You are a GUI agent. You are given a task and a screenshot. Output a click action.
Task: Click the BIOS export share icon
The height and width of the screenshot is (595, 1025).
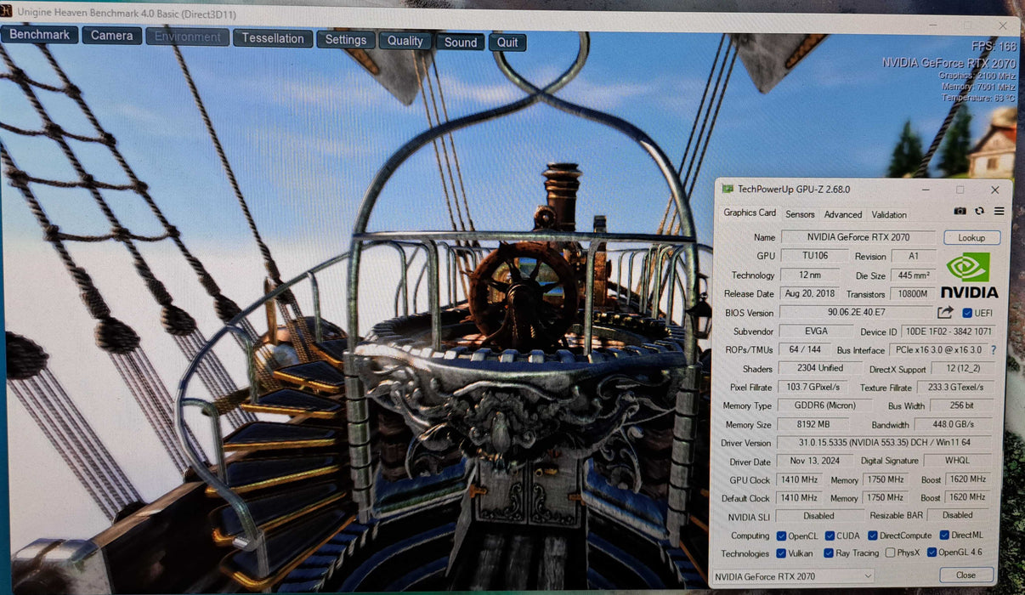[x=945, y=313]
